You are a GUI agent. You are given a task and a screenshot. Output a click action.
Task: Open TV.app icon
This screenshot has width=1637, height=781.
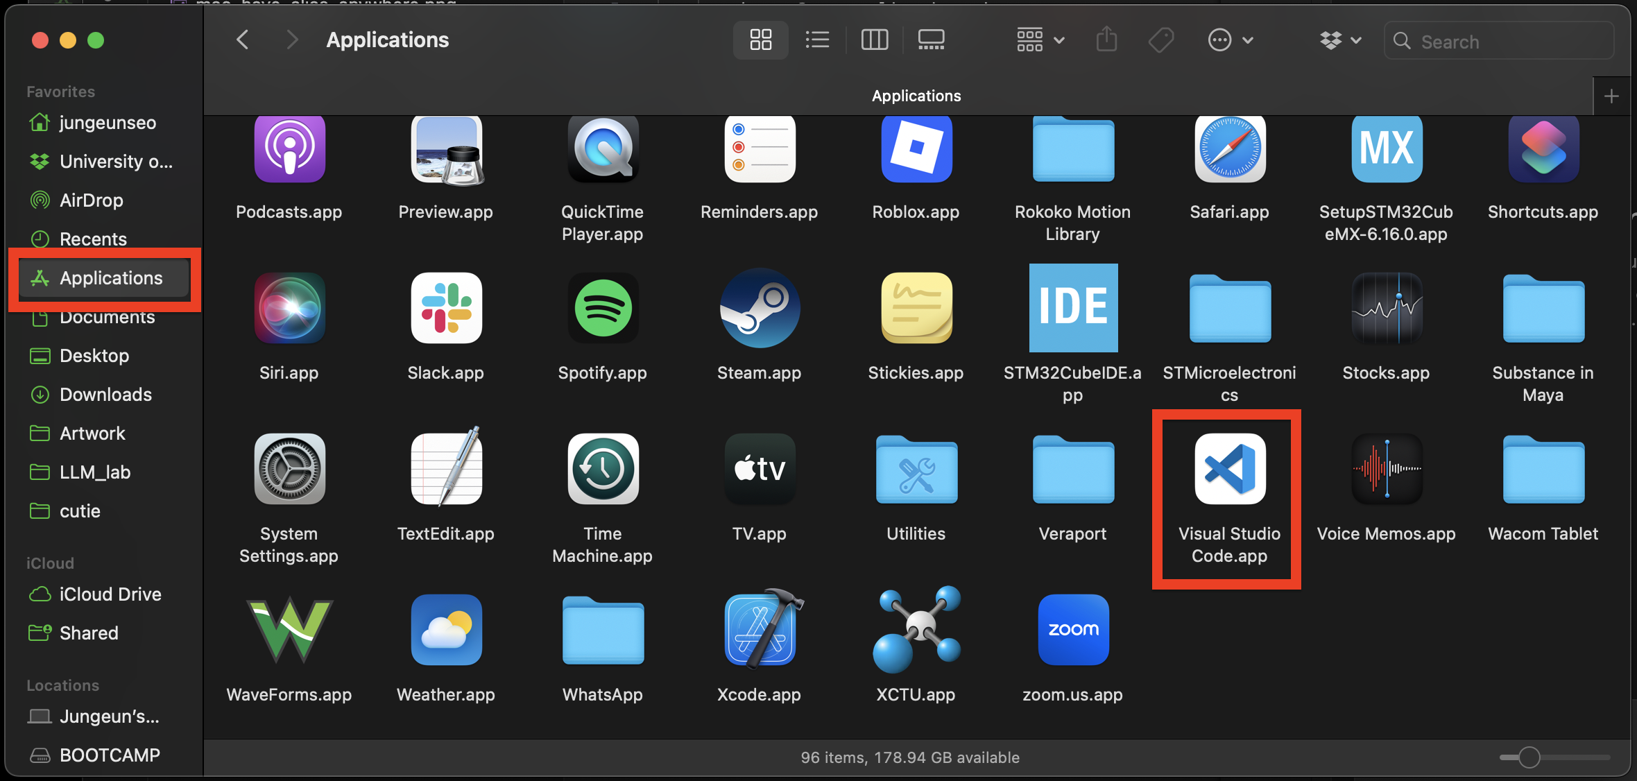coord(760,469)
